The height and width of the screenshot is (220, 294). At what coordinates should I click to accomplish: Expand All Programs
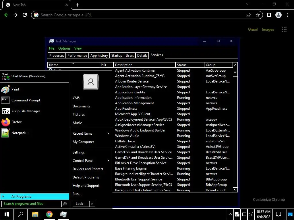(35, 197)
